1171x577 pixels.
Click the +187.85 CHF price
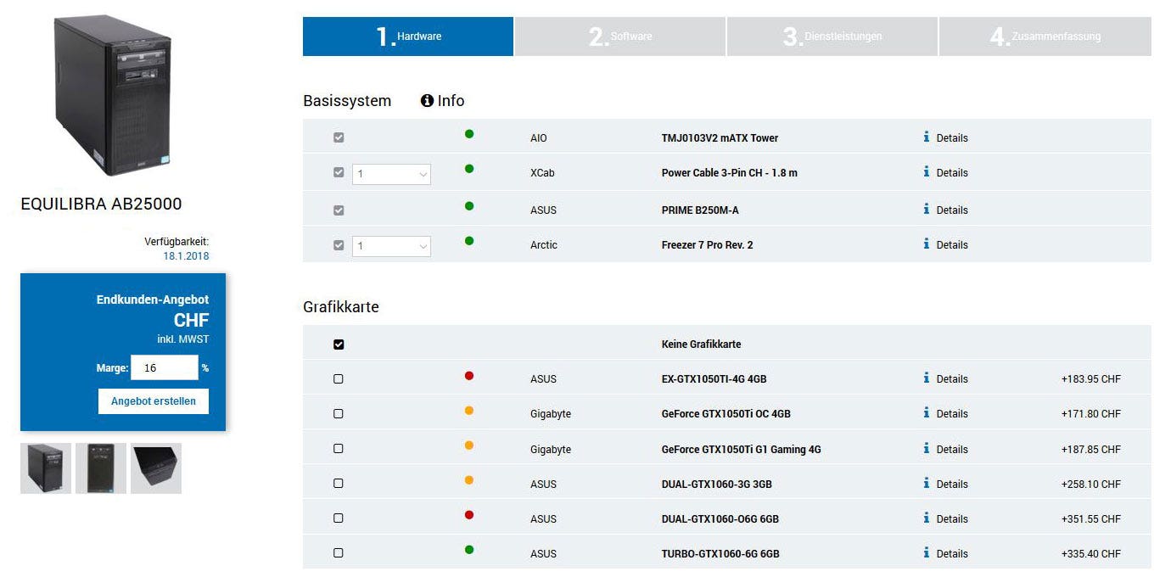[x=1090, y=449]
